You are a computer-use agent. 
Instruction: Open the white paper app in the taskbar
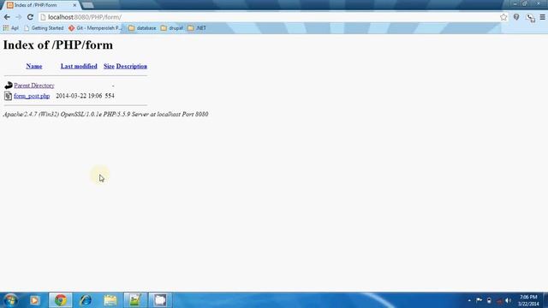click(160, 300)
